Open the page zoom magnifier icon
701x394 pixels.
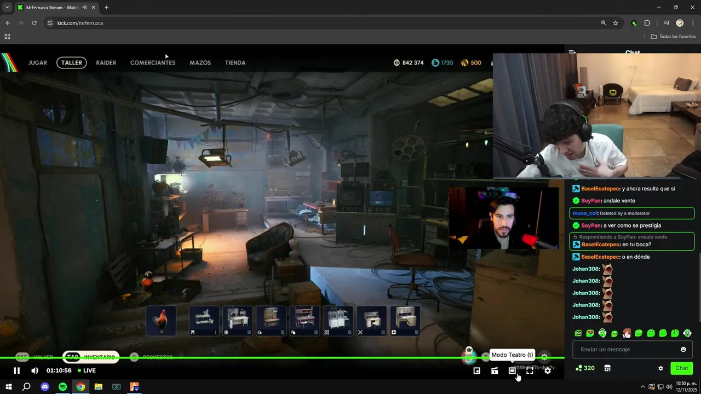click(604, 23)
